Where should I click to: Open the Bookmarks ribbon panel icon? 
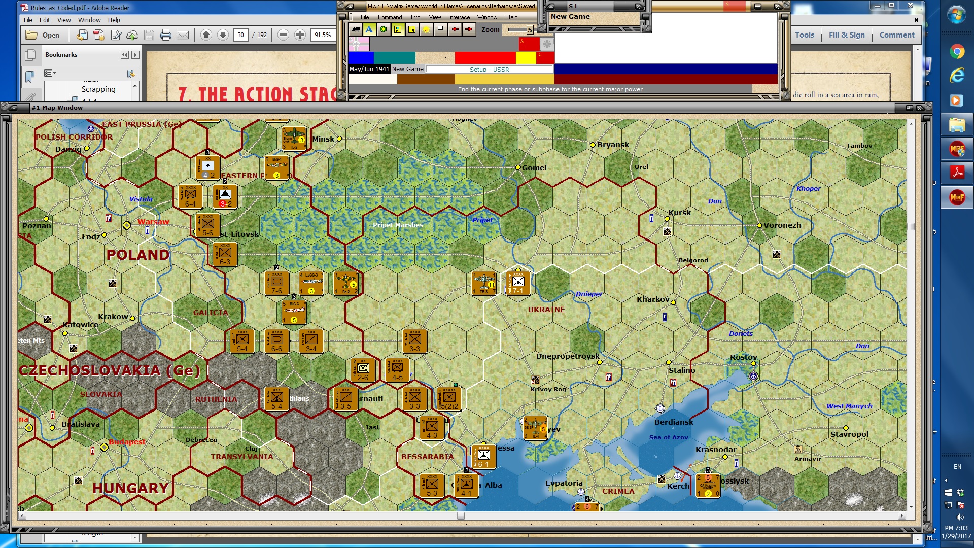30,77
